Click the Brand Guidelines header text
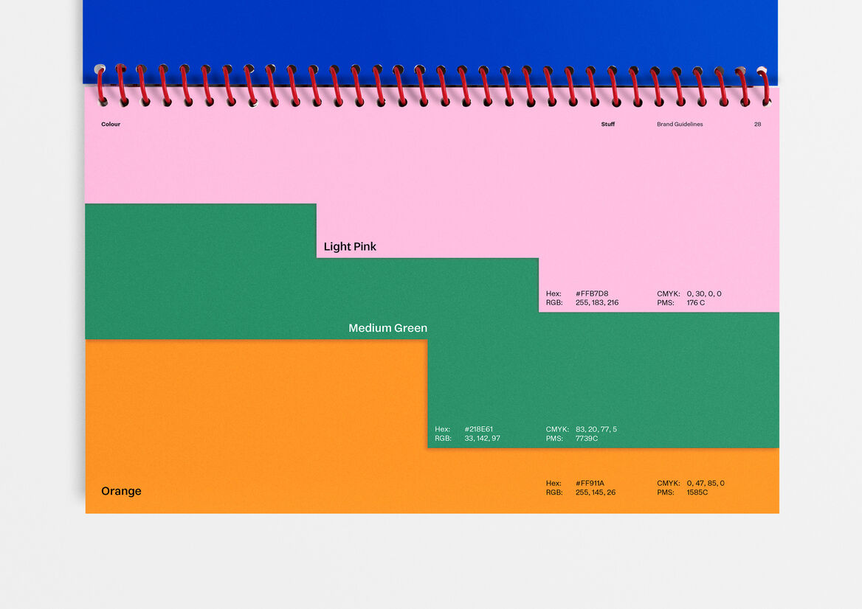 pos(680,125)
